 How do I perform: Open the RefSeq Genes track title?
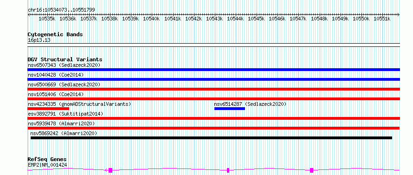(x=47, y=160)
